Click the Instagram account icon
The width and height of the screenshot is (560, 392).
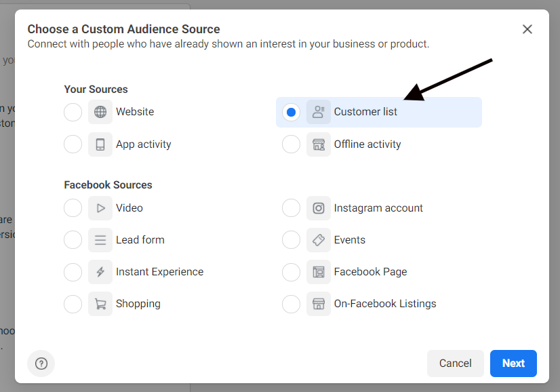tap(319, 208)
